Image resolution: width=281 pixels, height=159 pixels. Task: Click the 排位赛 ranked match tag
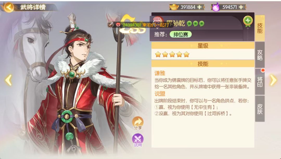pos(181,34)
